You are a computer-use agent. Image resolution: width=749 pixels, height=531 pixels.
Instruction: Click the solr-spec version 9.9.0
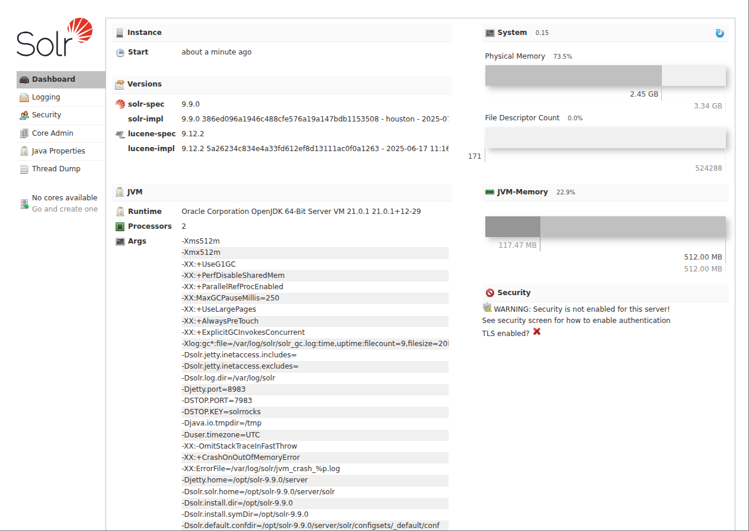click(191, 104)
